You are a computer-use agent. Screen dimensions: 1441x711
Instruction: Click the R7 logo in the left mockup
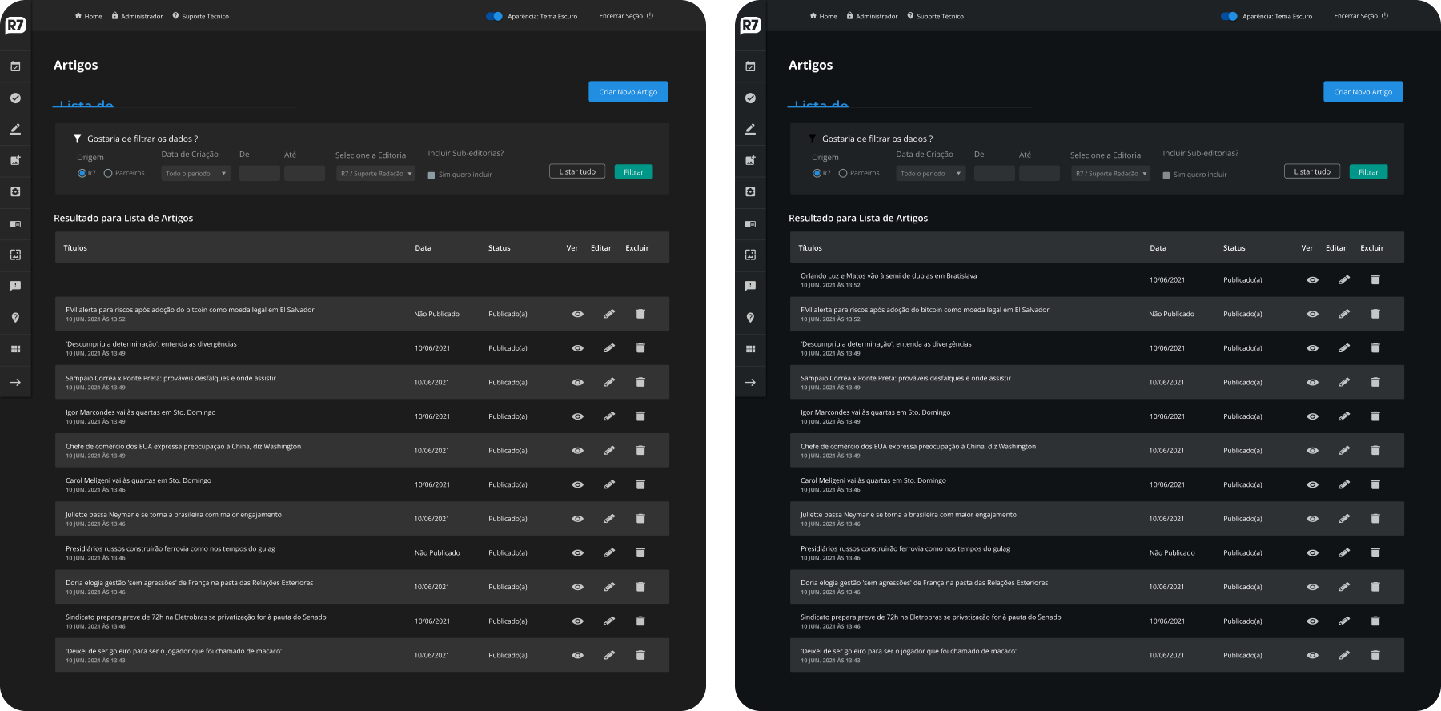[16, 25]
